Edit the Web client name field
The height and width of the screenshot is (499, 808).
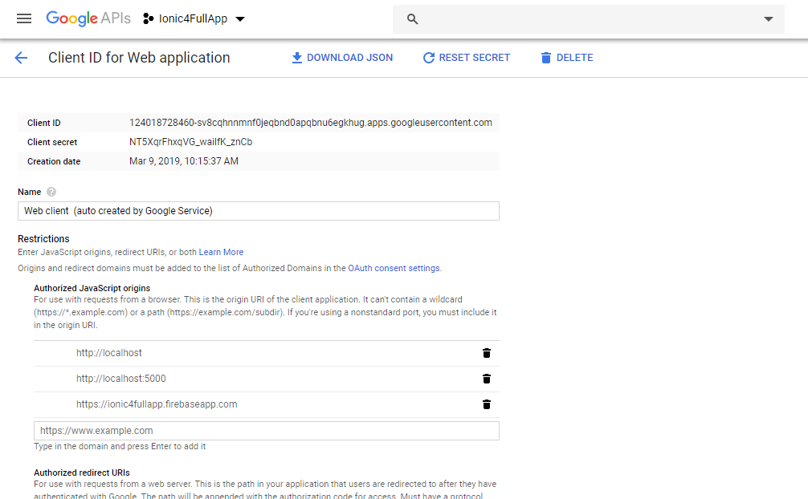tap(258, 211)
